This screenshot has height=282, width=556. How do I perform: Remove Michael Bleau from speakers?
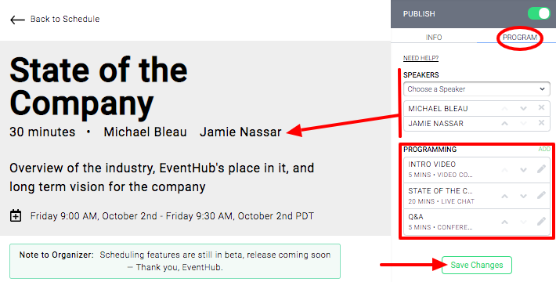[x=541, y=107]
